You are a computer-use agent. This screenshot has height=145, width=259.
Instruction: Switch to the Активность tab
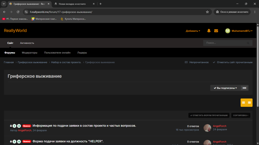(x=27, y=43)
